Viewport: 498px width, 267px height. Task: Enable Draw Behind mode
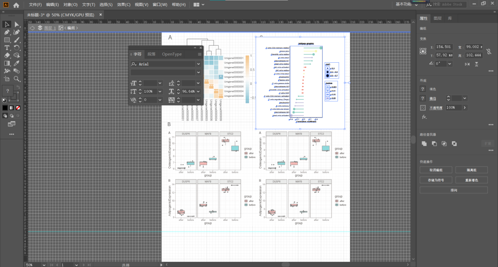pyautogui.click(x=12, y=116)
